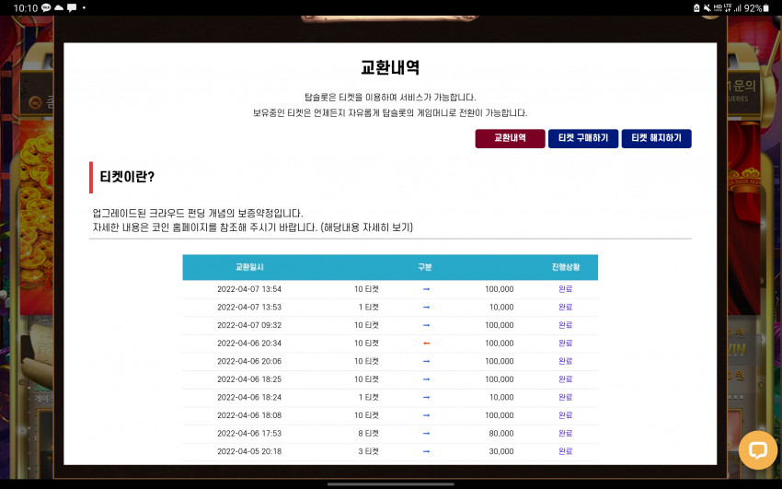The width and height of the screenshot is (782, 489).
Task: Select the 80,000 amount value
Action: coord(501,433)
